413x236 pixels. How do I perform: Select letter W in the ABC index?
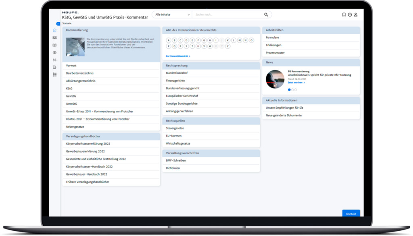(x=210, y=46)
